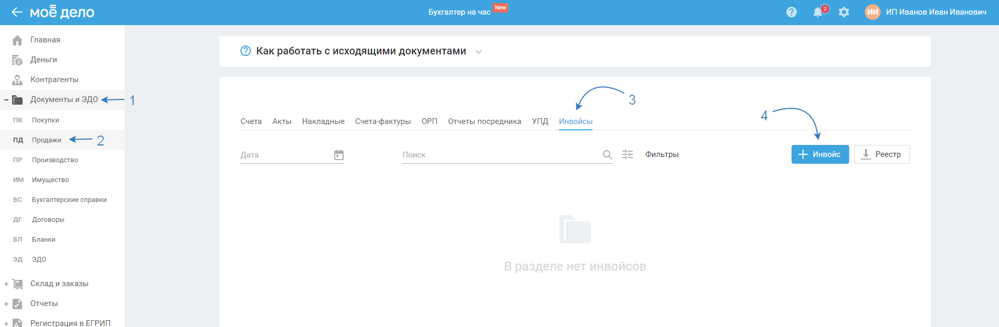Expand Склад и заказы with plus sign
The width and height of the screenshot is (999, 327).
coord(6,284)
